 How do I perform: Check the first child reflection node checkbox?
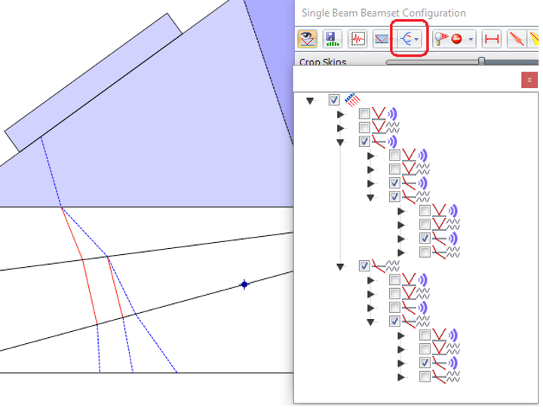point(364,114)
